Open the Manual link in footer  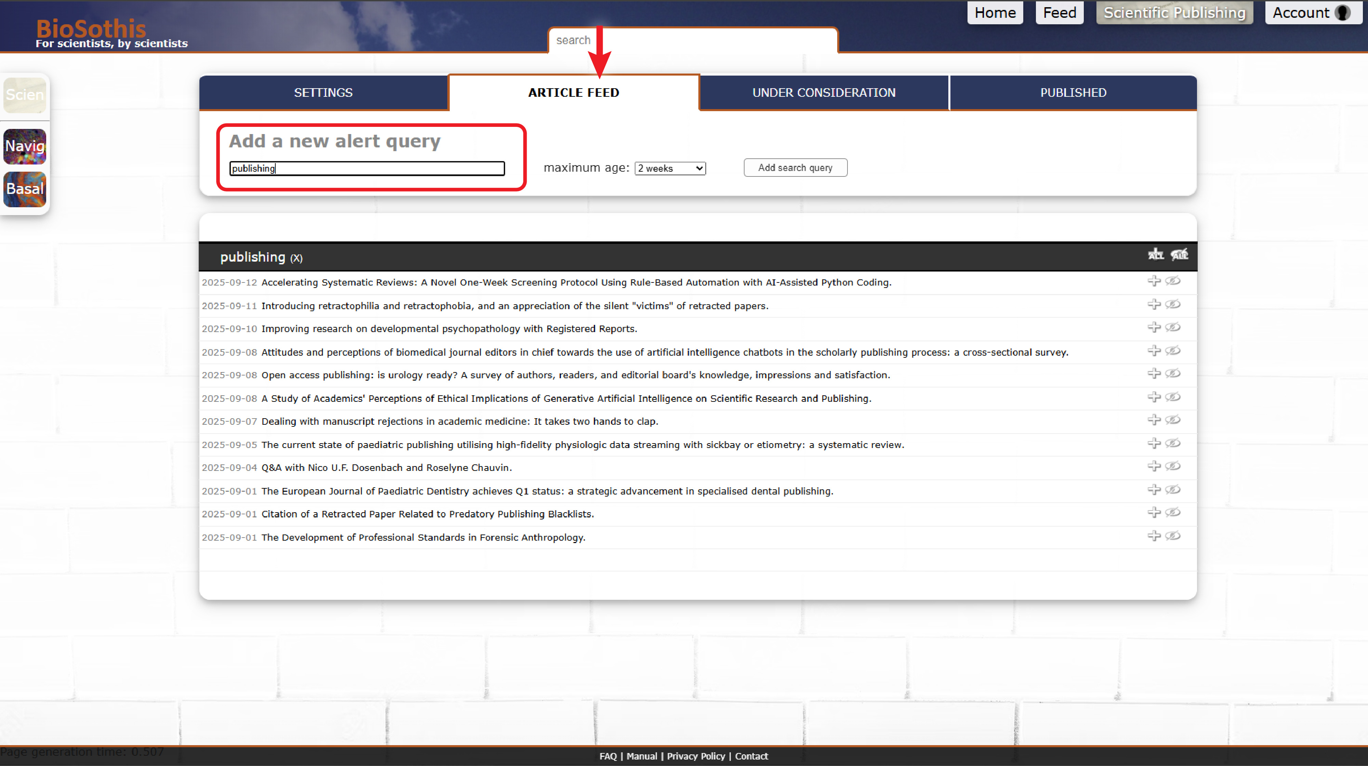[642, 756]
